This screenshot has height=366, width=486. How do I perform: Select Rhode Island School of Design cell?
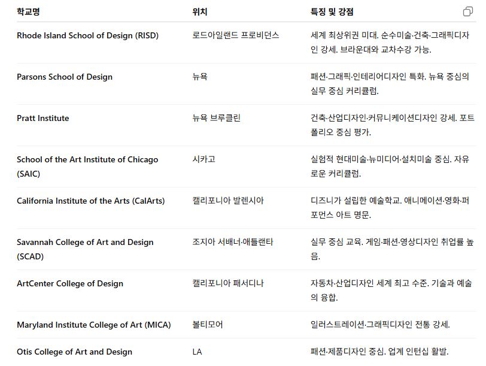tap(87, 35)
